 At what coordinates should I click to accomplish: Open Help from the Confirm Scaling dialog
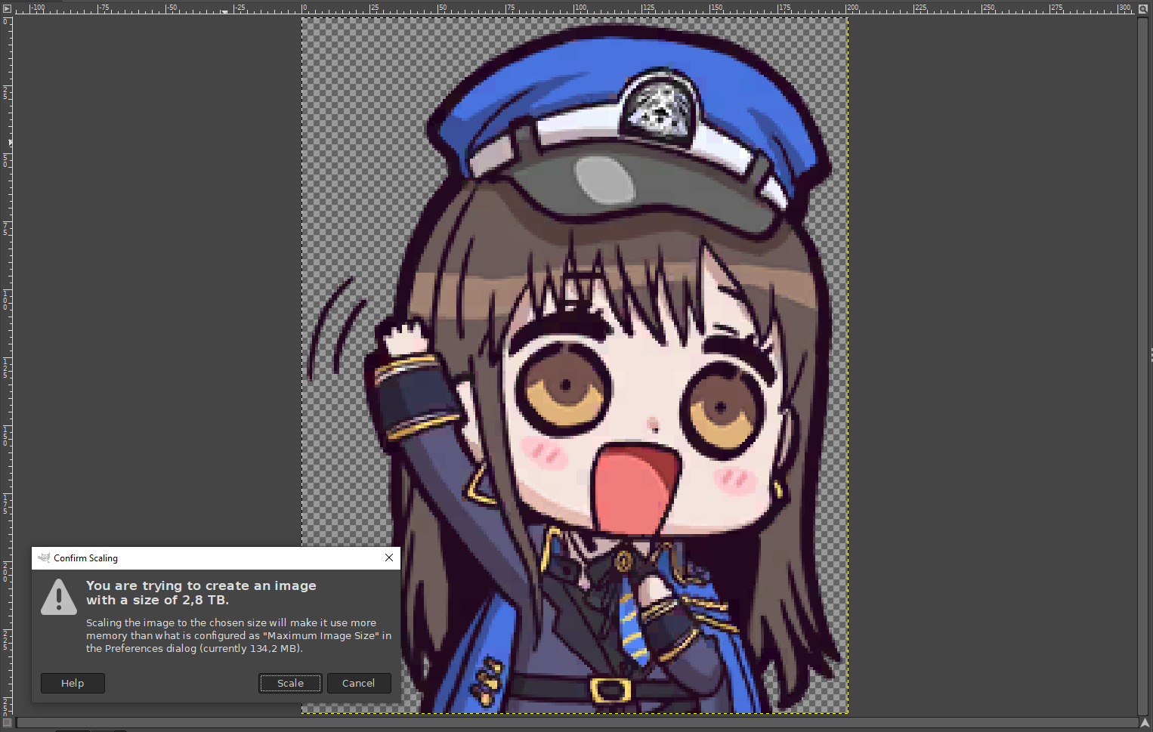(x=73, y=683)
